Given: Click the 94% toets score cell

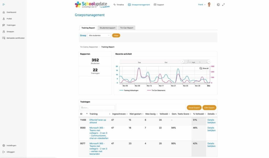Looking at the screenshot, I should coord(173,128).
